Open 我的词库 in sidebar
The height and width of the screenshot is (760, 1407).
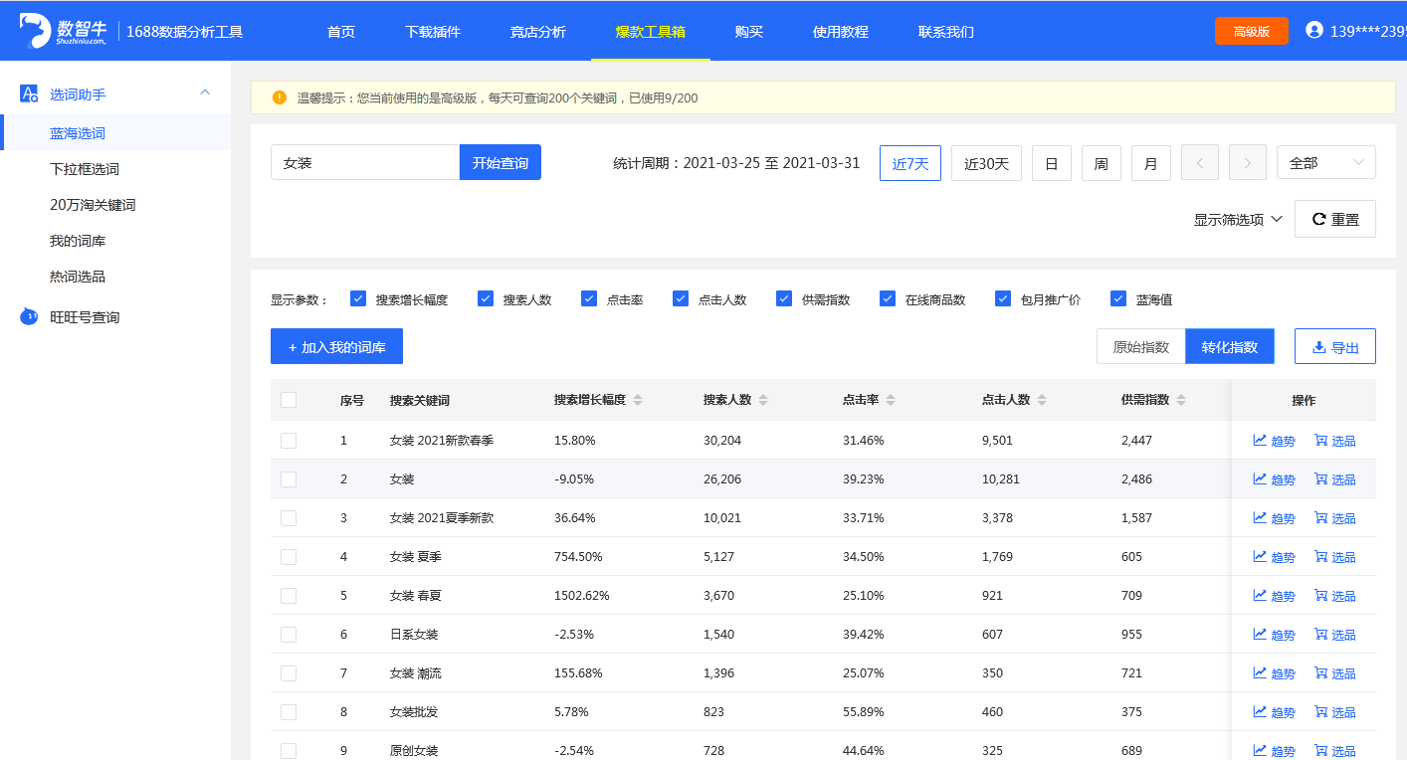[x=78, y=241]
